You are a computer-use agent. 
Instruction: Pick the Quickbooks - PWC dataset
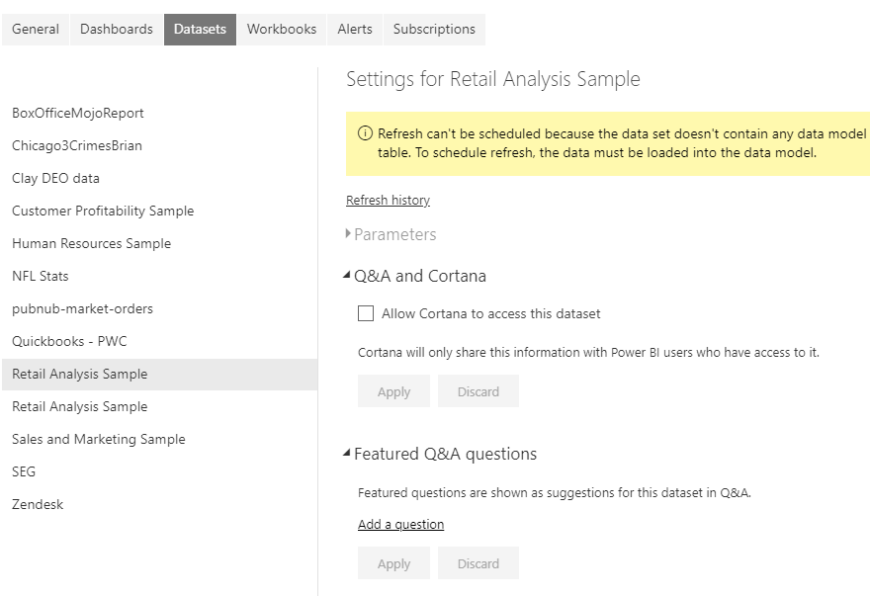pos(69,341)
